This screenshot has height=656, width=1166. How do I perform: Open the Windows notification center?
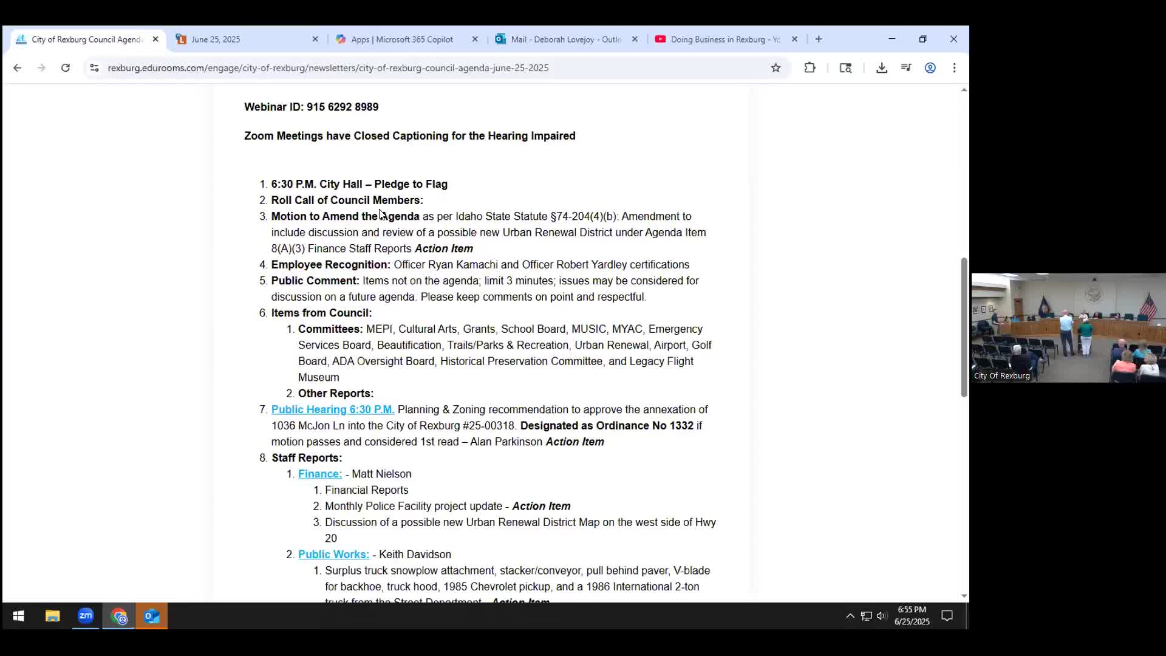click(x=947, y=616)
